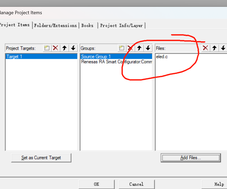Click the Set as Current Target button
The image size is (227, 189).
pos(41,158)
